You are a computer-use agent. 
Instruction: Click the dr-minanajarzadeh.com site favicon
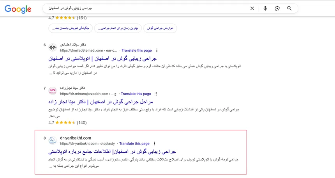coord(53,91)
